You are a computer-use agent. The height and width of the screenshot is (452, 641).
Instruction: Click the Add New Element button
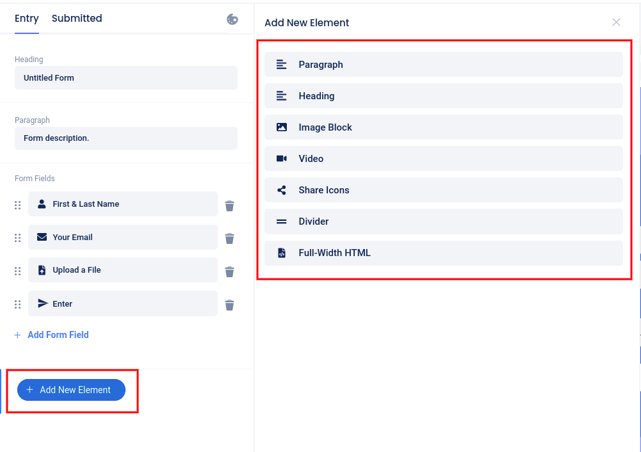[x=71, y=390]
